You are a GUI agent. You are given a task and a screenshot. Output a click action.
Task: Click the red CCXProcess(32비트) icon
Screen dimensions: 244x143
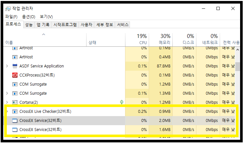15,75
